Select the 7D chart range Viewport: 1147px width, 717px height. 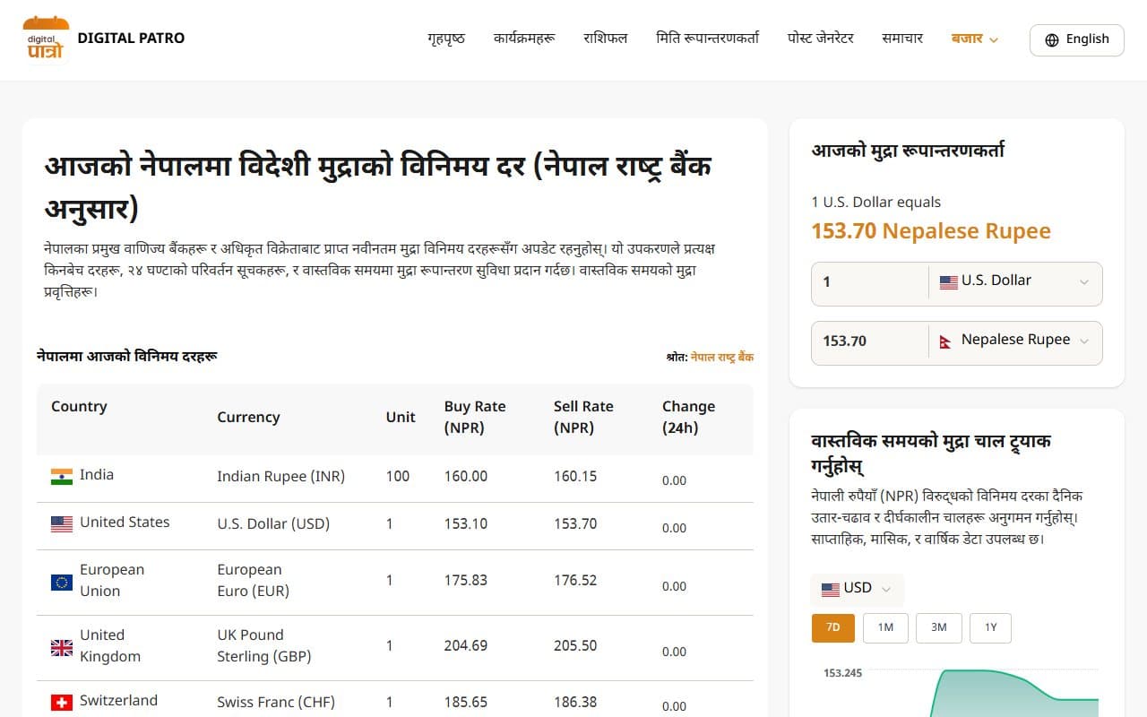833,627
